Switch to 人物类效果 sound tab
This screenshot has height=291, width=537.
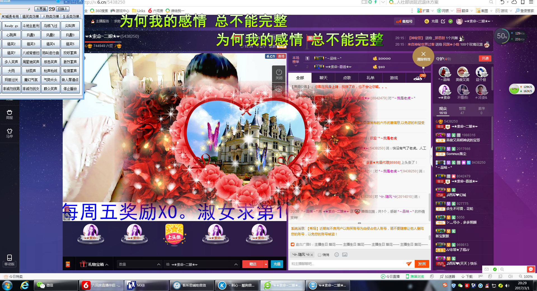point(51,17)
